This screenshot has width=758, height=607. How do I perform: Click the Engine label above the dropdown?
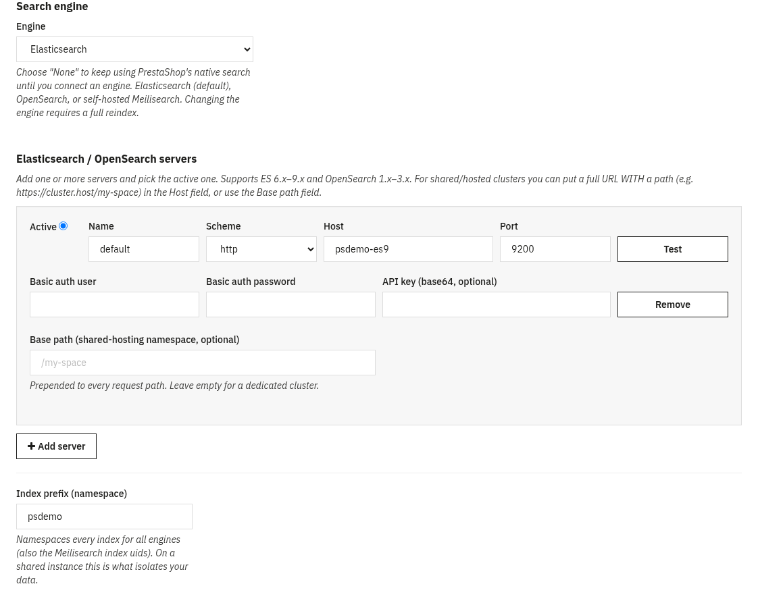31,26
